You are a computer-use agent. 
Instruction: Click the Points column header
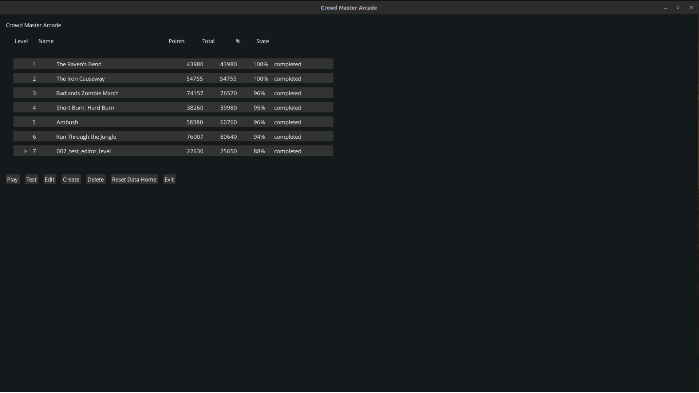click(177, 41)
